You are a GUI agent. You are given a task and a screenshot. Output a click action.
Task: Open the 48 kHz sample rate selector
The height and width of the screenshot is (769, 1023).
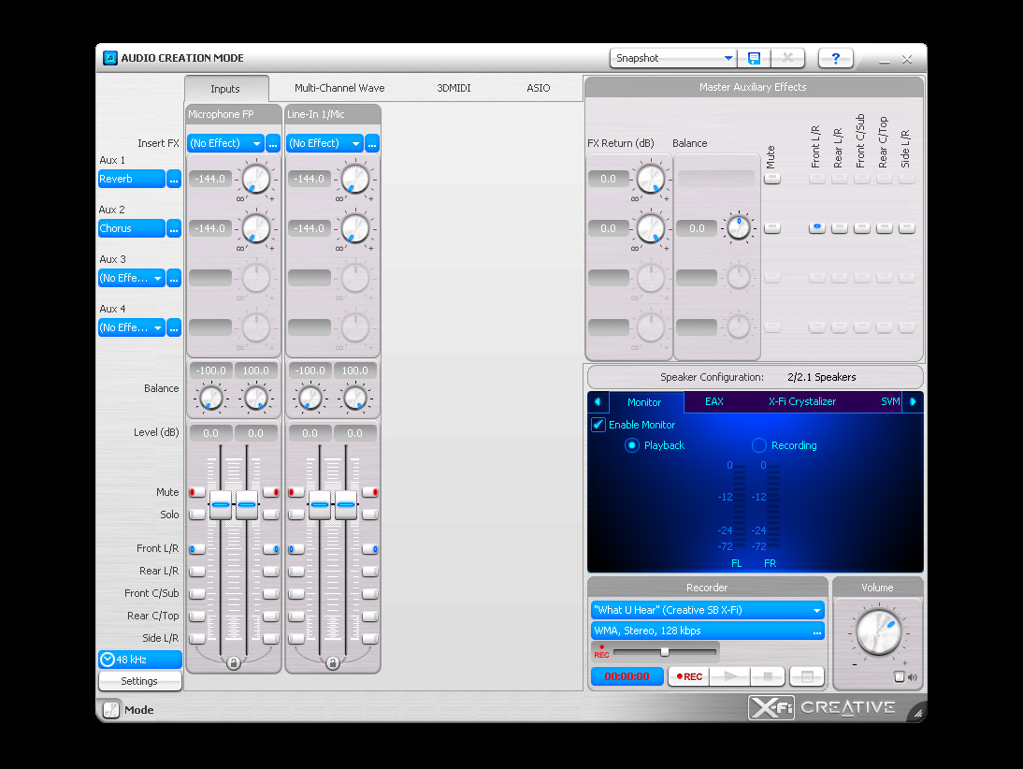pos(139,660)
